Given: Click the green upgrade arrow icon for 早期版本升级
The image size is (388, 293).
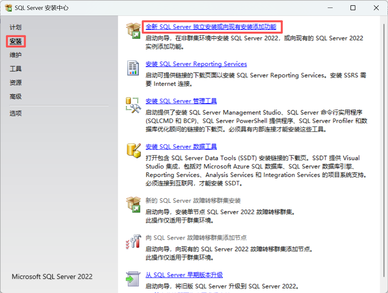Looking at the screenshot, I should point(133,279).
